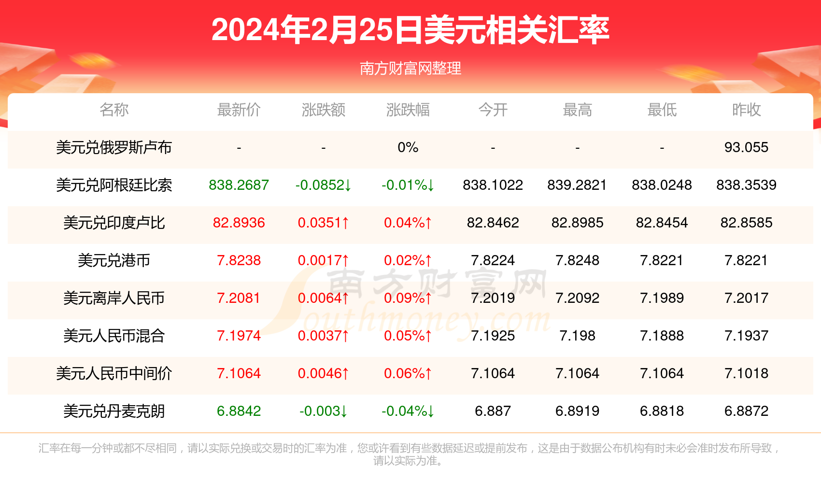The width and height of the screenshot is (821, 483).
Task: Click the percentage 0.05%↑
Action: coord(408,336)
